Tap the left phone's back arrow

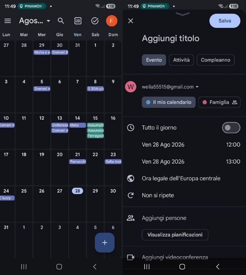coord(95,267)
